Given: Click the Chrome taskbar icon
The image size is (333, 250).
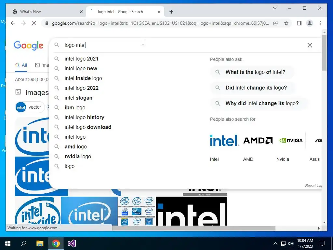Looking at the screenshot, I should (x=56, y=243).
